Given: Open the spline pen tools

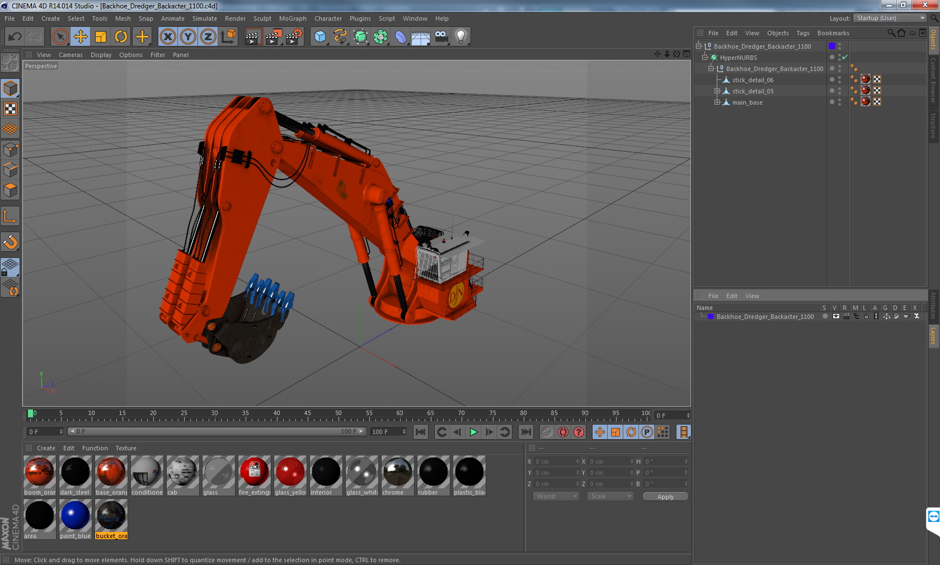Looking at the screenshot, I should tap(340, 37).
